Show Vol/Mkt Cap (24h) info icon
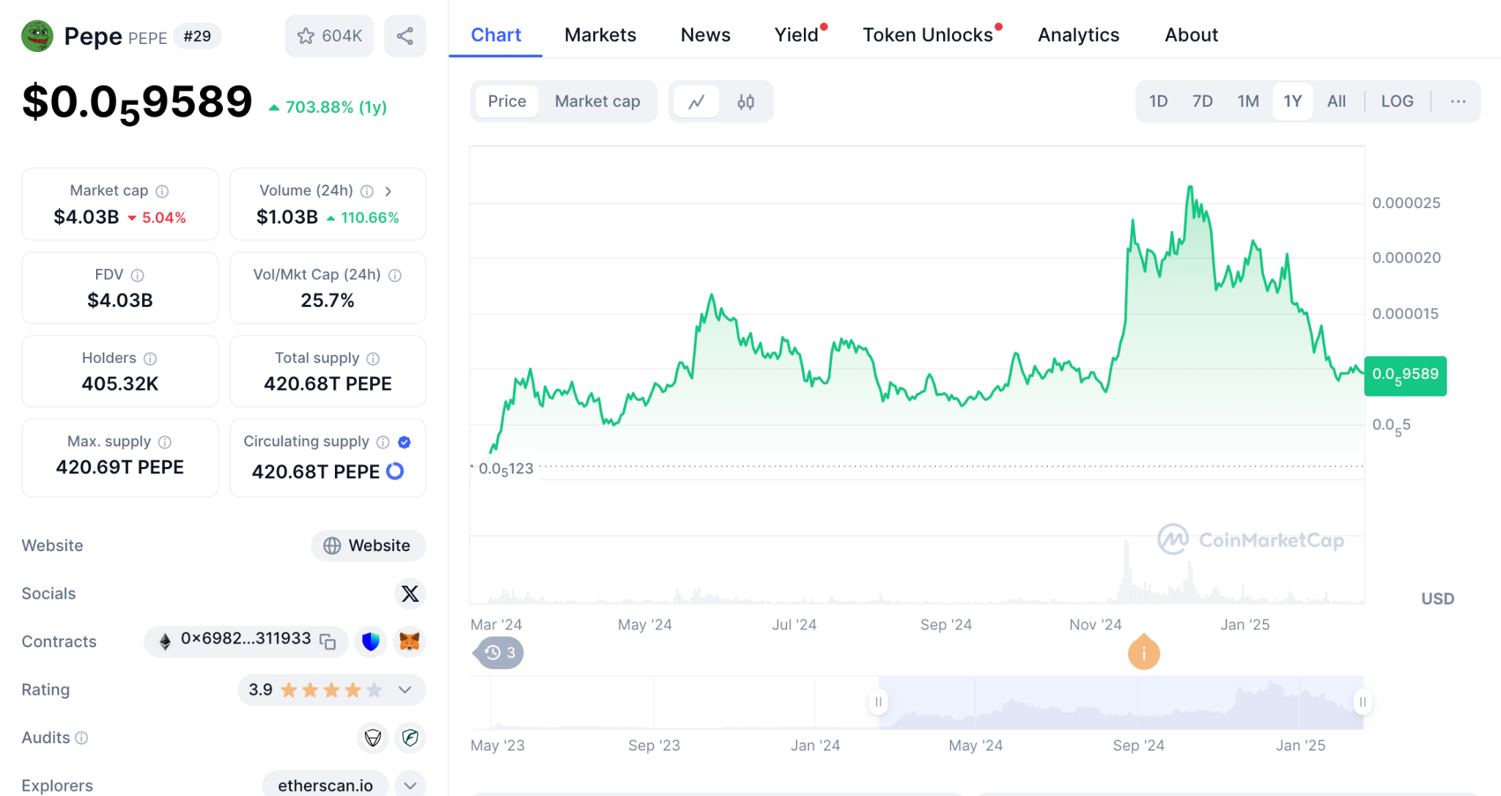This screenshot has width=1501, height=796. [x=395, y=276]
